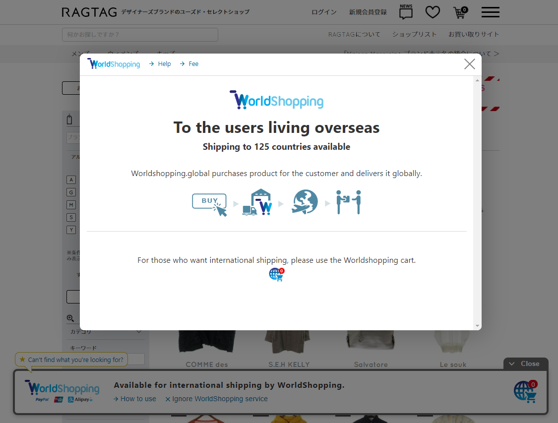Click the BUY cursor step icon
Screen dimensions: 558x423
click(x=210, y=205)
